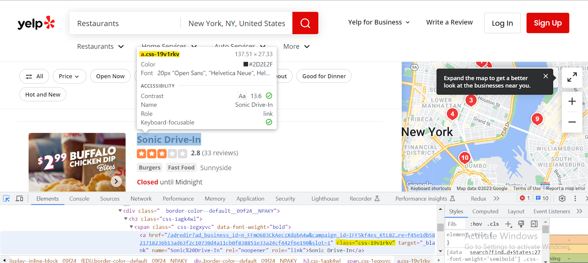Open Yelp for Business dropdown

click(379, 22)
